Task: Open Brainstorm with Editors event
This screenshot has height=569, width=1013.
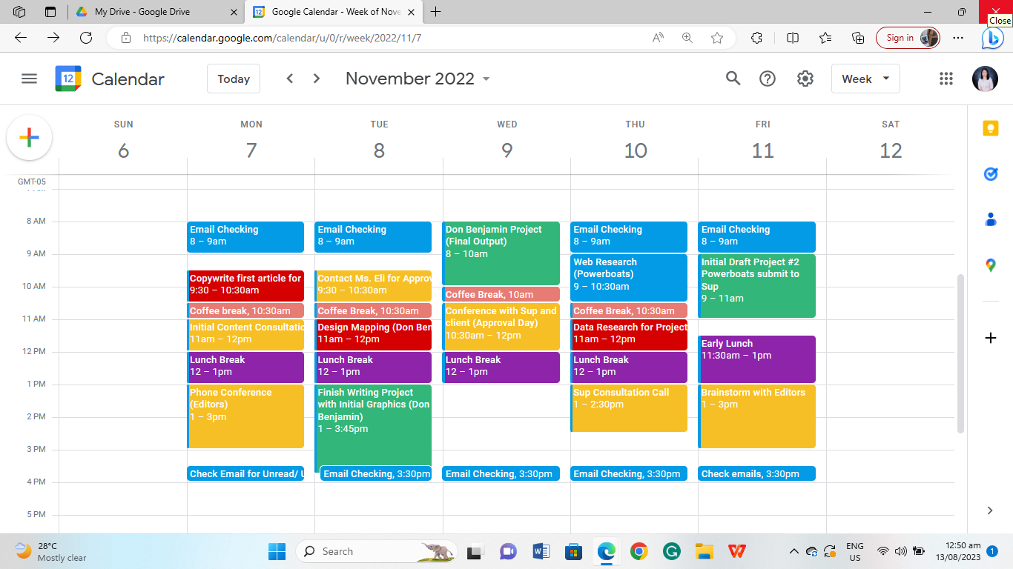Action: point(756,416)
